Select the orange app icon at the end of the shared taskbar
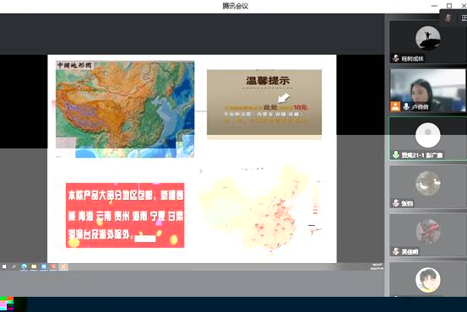Screen dimensions: 467x312 coord(63,266)
